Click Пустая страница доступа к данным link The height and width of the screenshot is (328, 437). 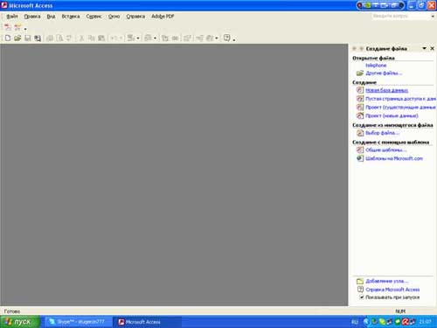coord(400,99)
